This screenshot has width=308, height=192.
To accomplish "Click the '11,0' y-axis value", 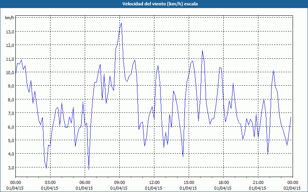I will tap(10, 59).
